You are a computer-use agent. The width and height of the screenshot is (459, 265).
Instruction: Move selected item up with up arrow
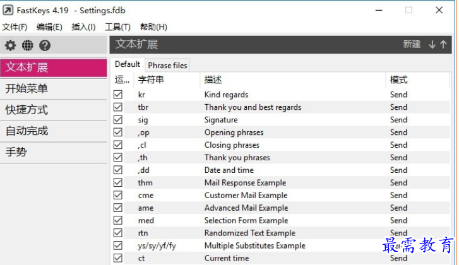443,44
